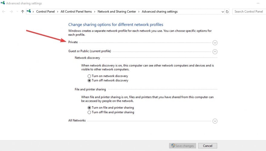
Task: Go to Network and Sharing Center breadcrumb
Action: pyautogui.click(x=117, y=11)
